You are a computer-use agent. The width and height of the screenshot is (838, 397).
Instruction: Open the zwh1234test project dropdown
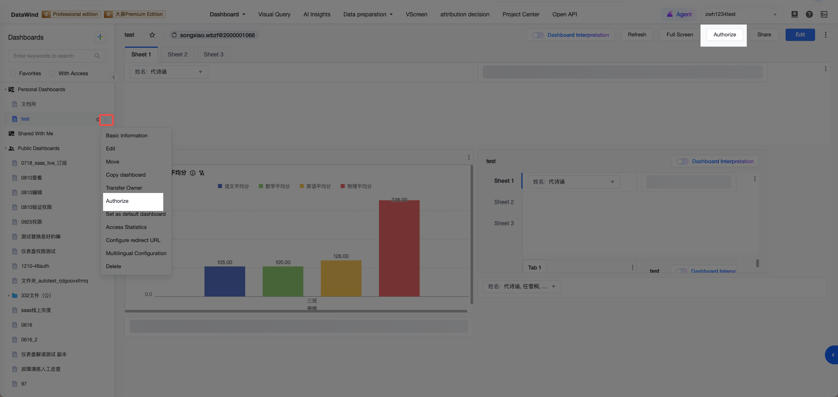point(741,14)
